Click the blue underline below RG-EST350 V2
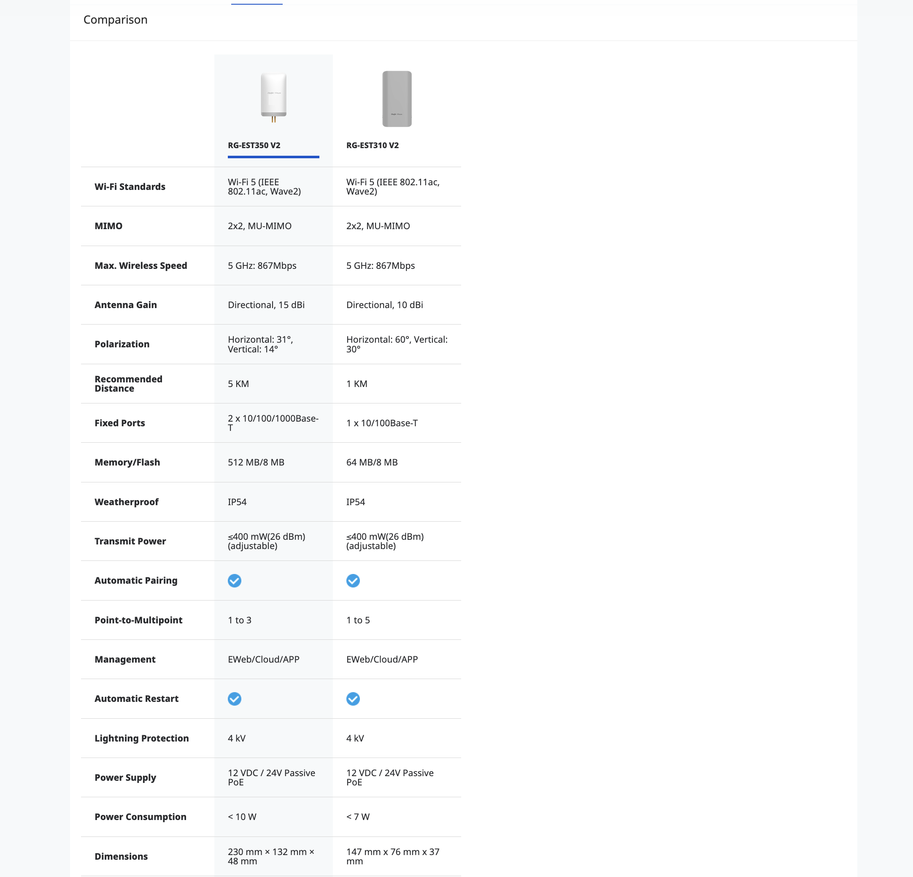This screenshot has height=877, width=913. click(273, 157)
